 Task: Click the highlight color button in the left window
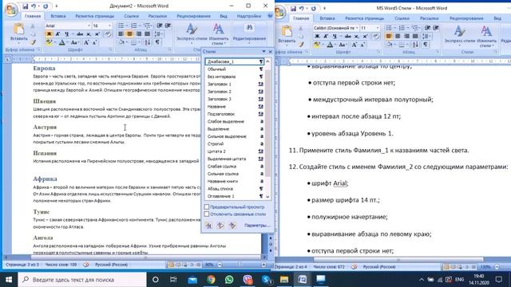49,42
